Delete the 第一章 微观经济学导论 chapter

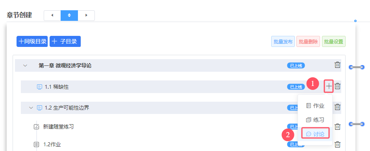[338, 65]
